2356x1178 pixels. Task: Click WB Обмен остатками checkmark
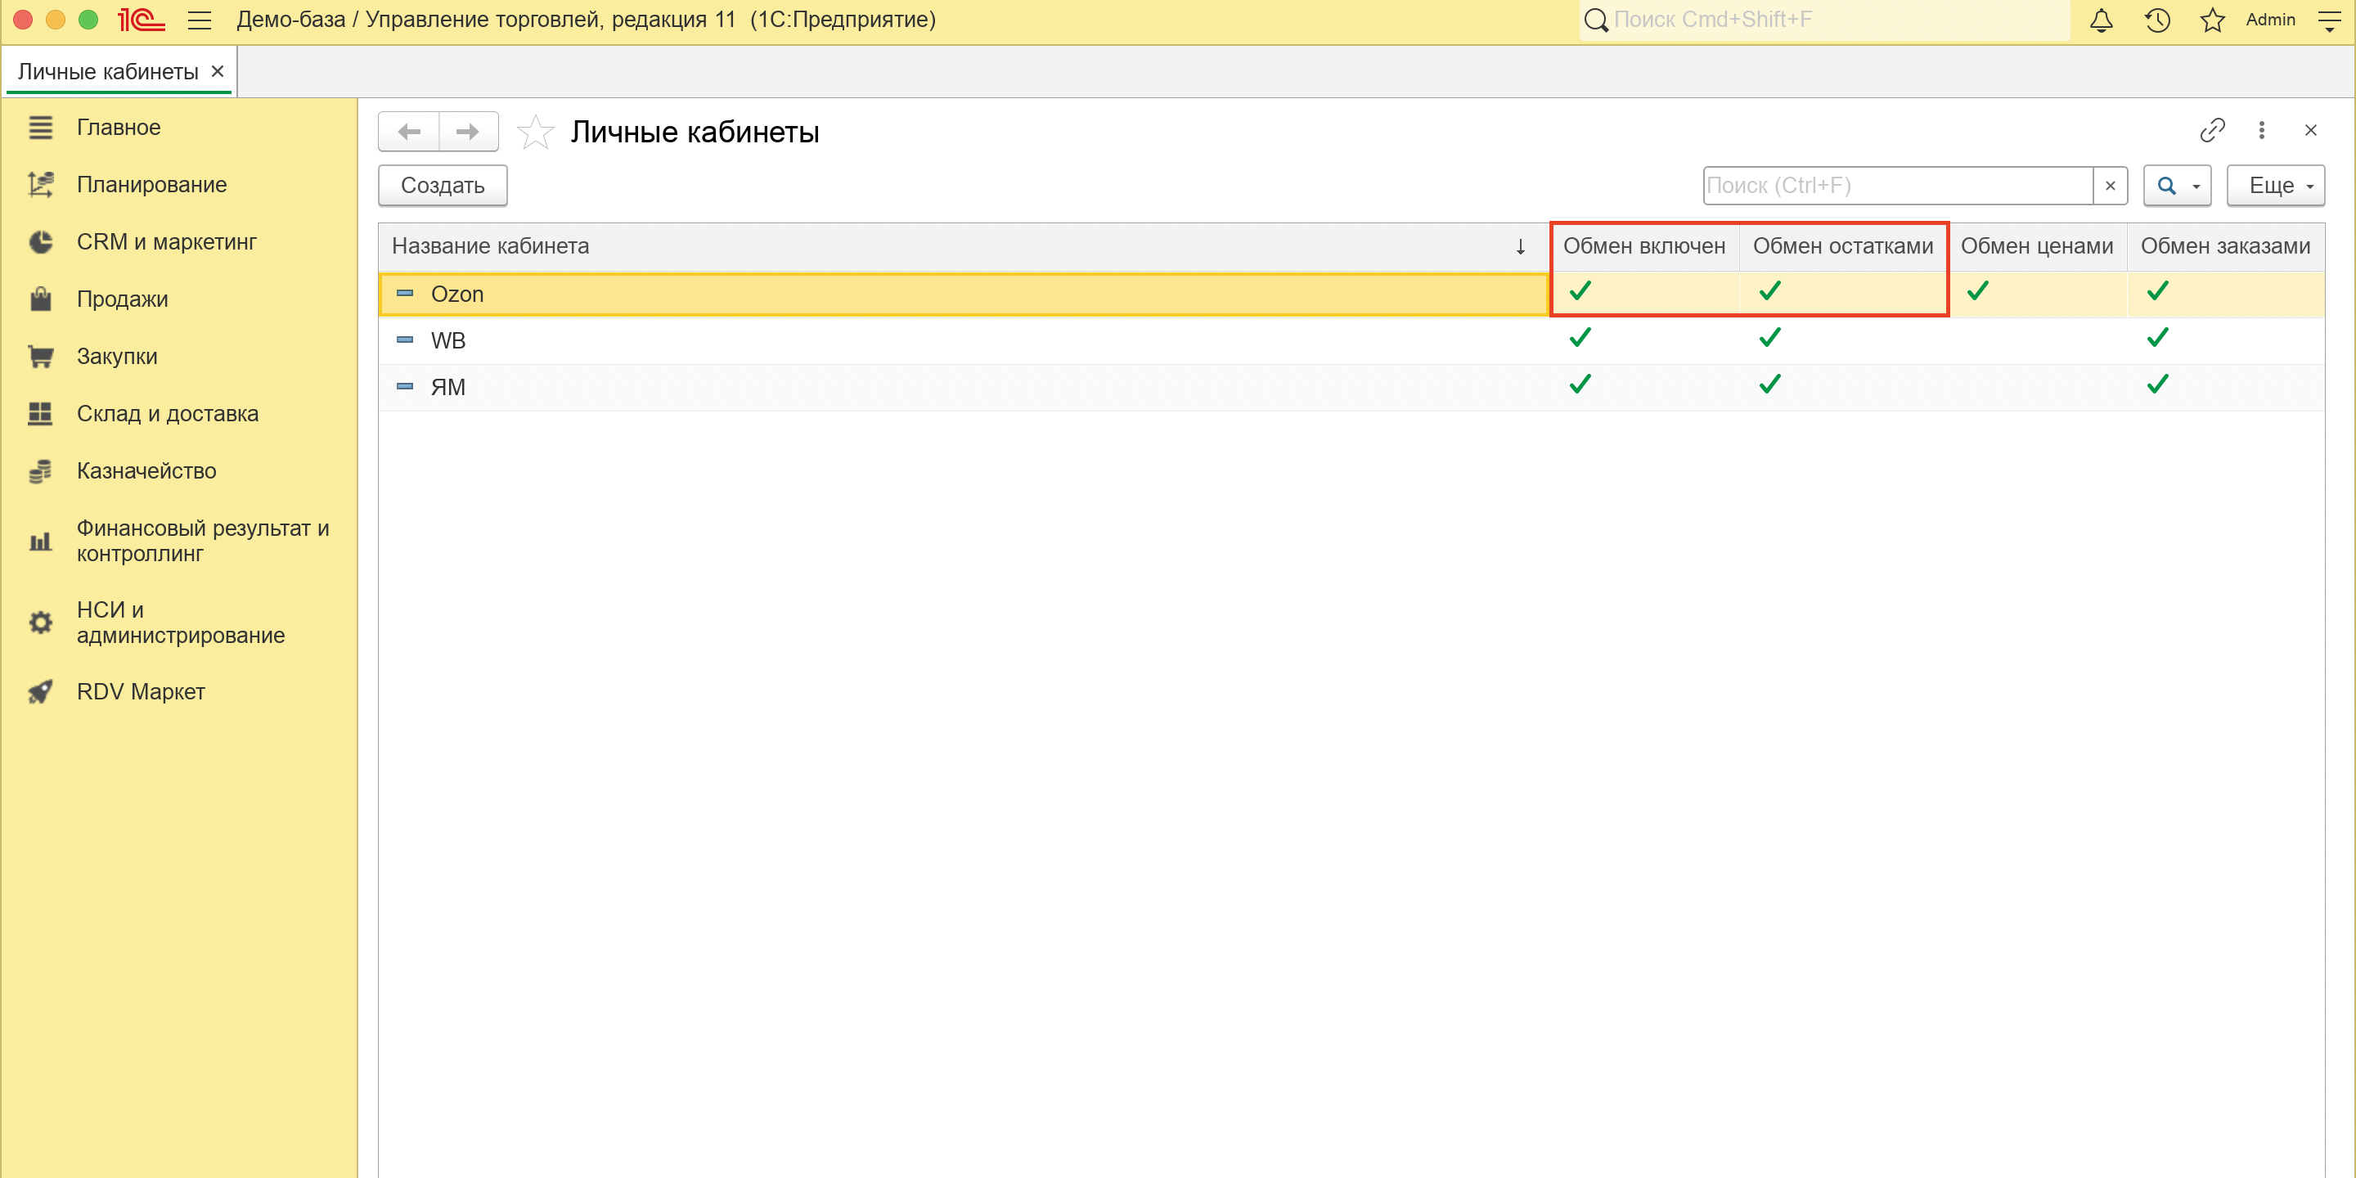click(1769, 339)
